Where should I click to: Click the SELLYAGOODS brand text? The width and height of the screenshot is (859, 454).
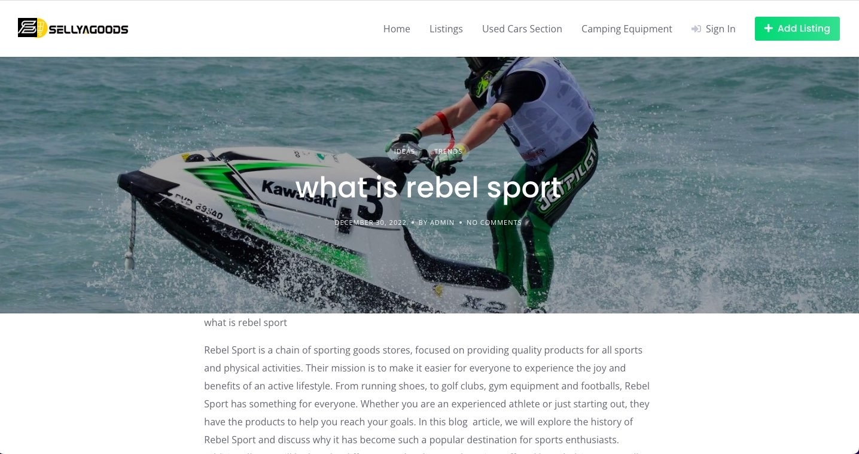coord(89,29)
